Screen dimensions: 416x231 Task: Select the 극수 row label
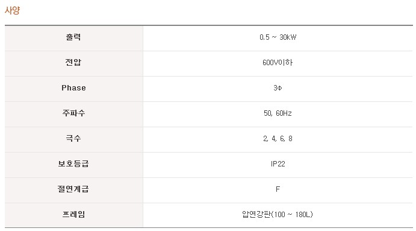point(73,138)
